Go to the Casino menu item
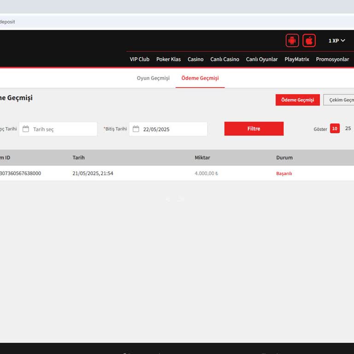This screenshot has height=354, width=354. [x=195, y=59]
